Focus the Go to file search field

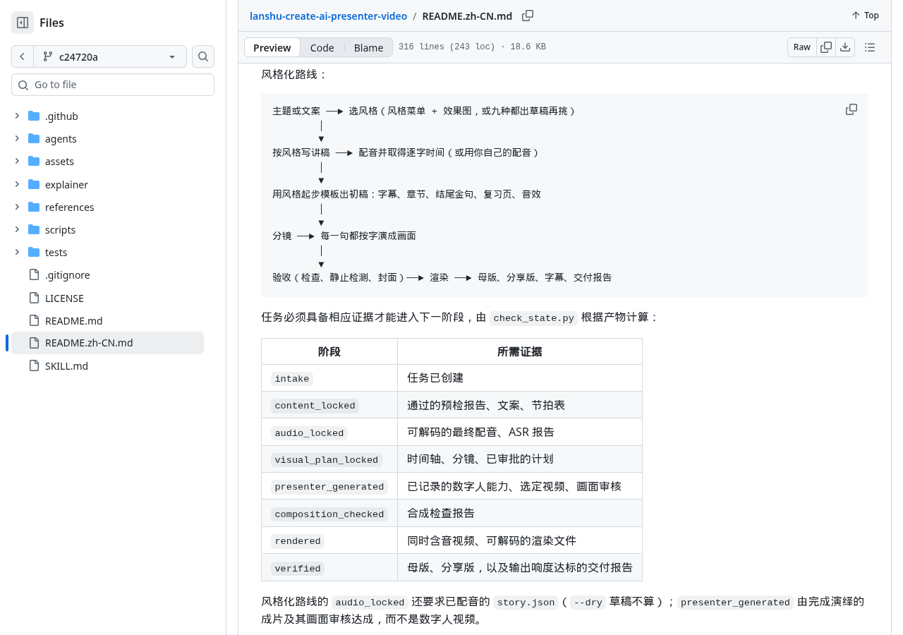click(113, 85)
